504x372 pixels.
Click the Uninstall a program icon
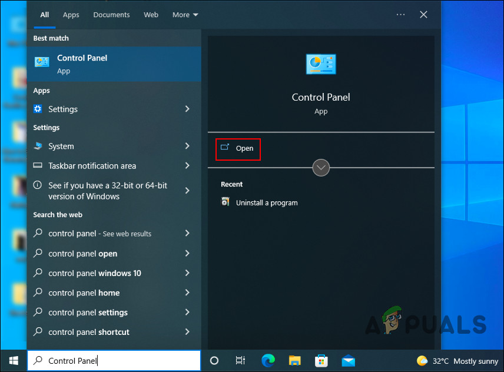pos(226,202)
